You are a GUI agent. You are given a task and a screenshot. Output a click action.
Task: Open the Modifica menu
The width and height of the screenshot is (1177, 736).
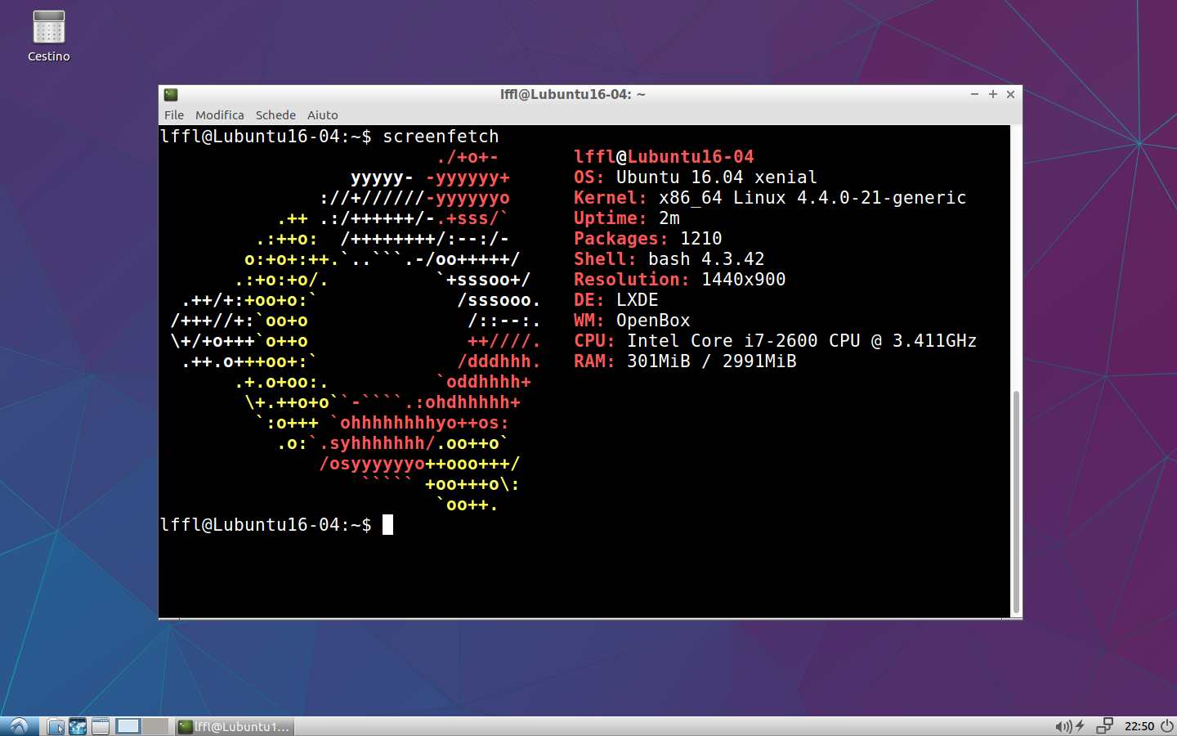219,115
